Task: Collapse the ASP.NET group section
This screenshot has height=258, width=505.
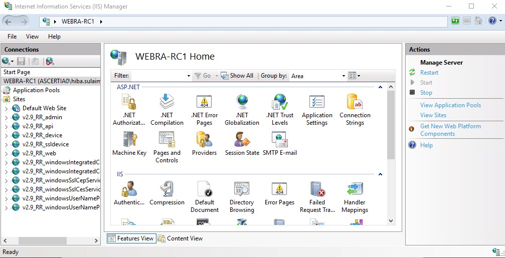Action: 380,87
